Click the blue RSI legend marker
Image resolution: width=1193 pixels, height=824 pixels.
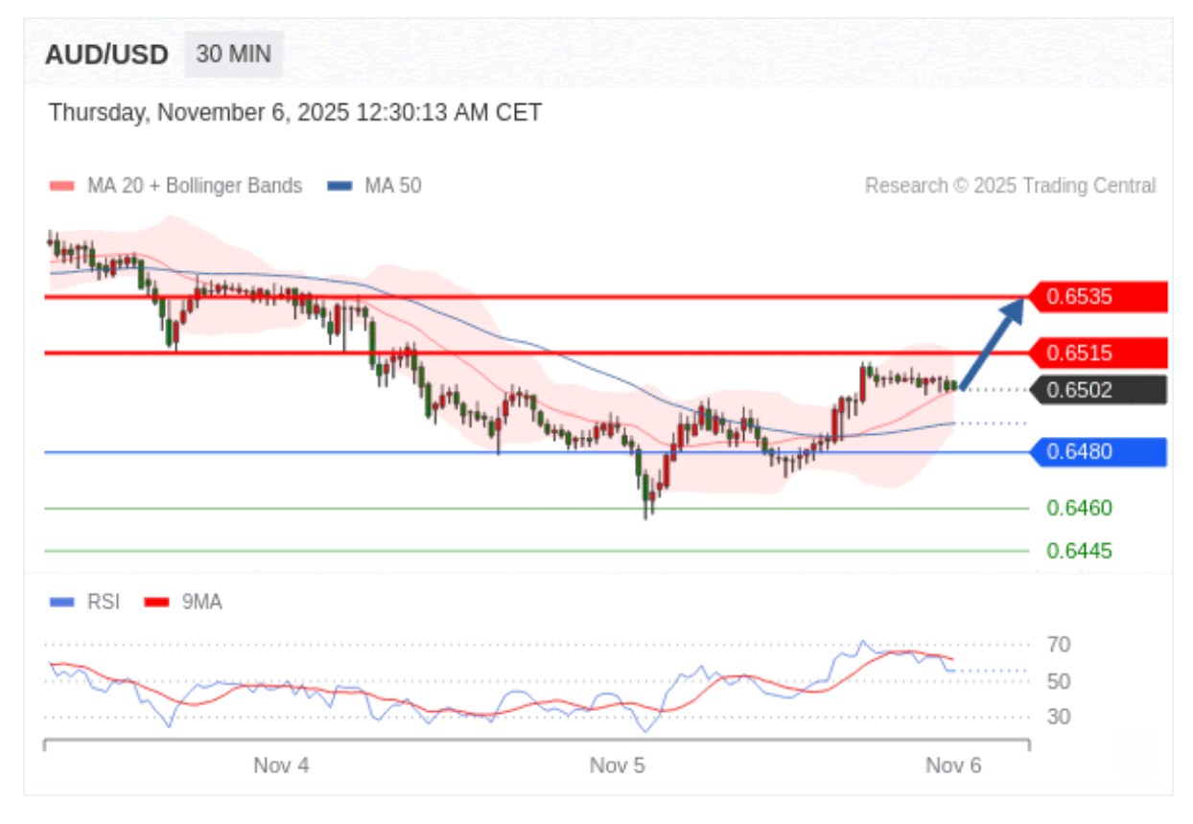coord(61,603)
